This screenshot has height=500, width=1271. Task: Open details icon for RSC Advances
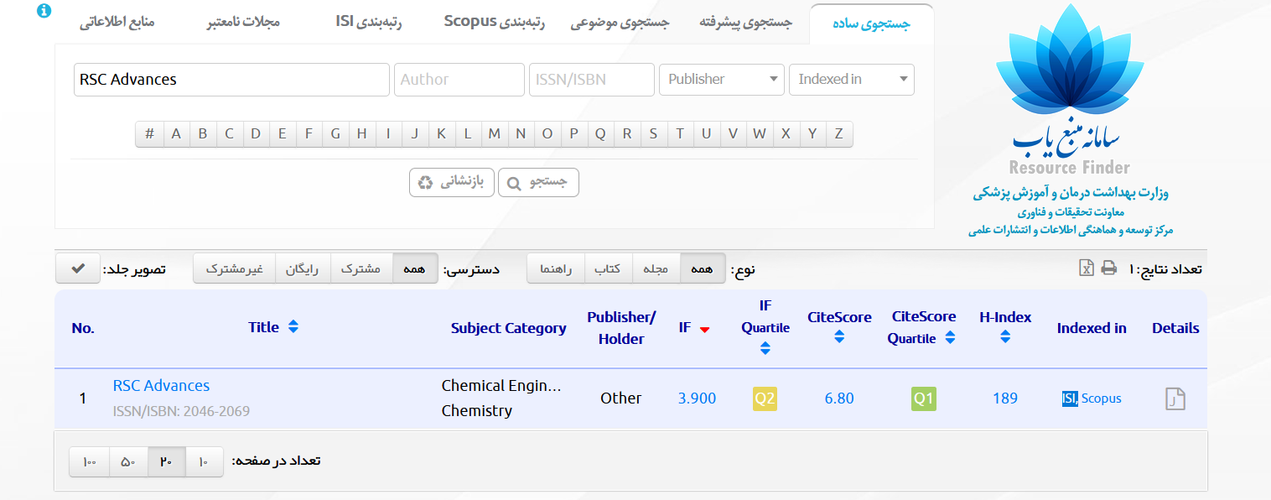[1175, 398]
